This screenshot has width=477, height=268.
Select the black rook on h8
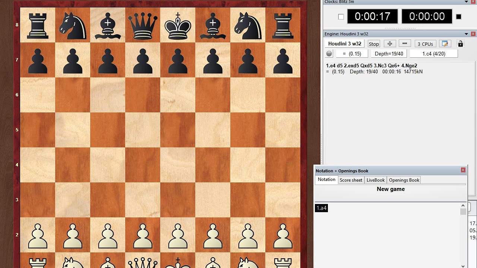tap(283, 25)
